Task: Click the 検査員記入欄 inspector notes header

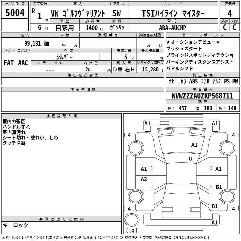Action: point(61,116)
